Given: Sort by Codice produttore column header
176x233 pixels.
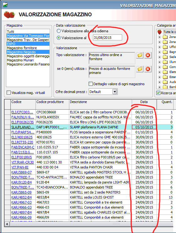Looking at the screenshot, I should (x=52, y=104).
